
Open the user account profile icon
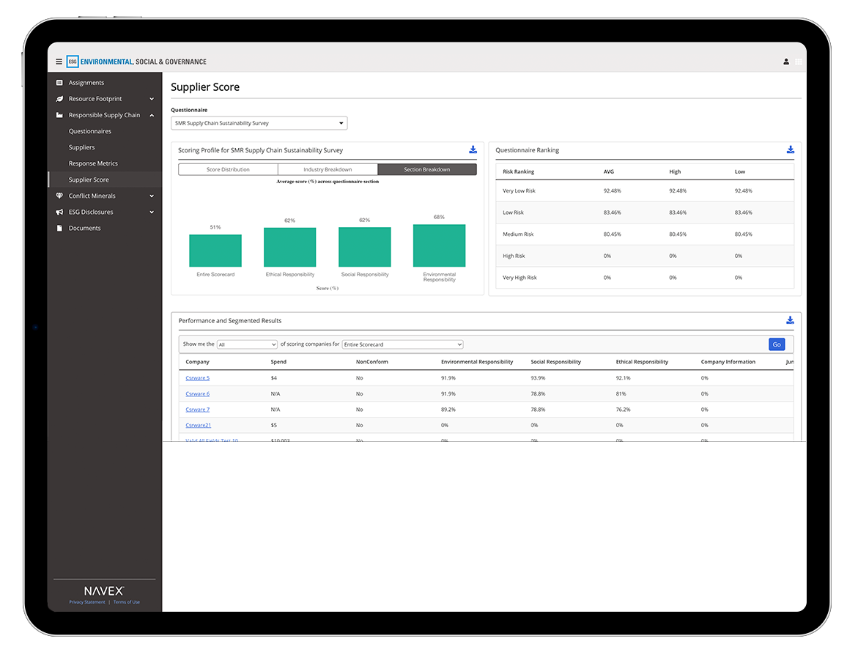pyautogui.click(x=785, y=62)
